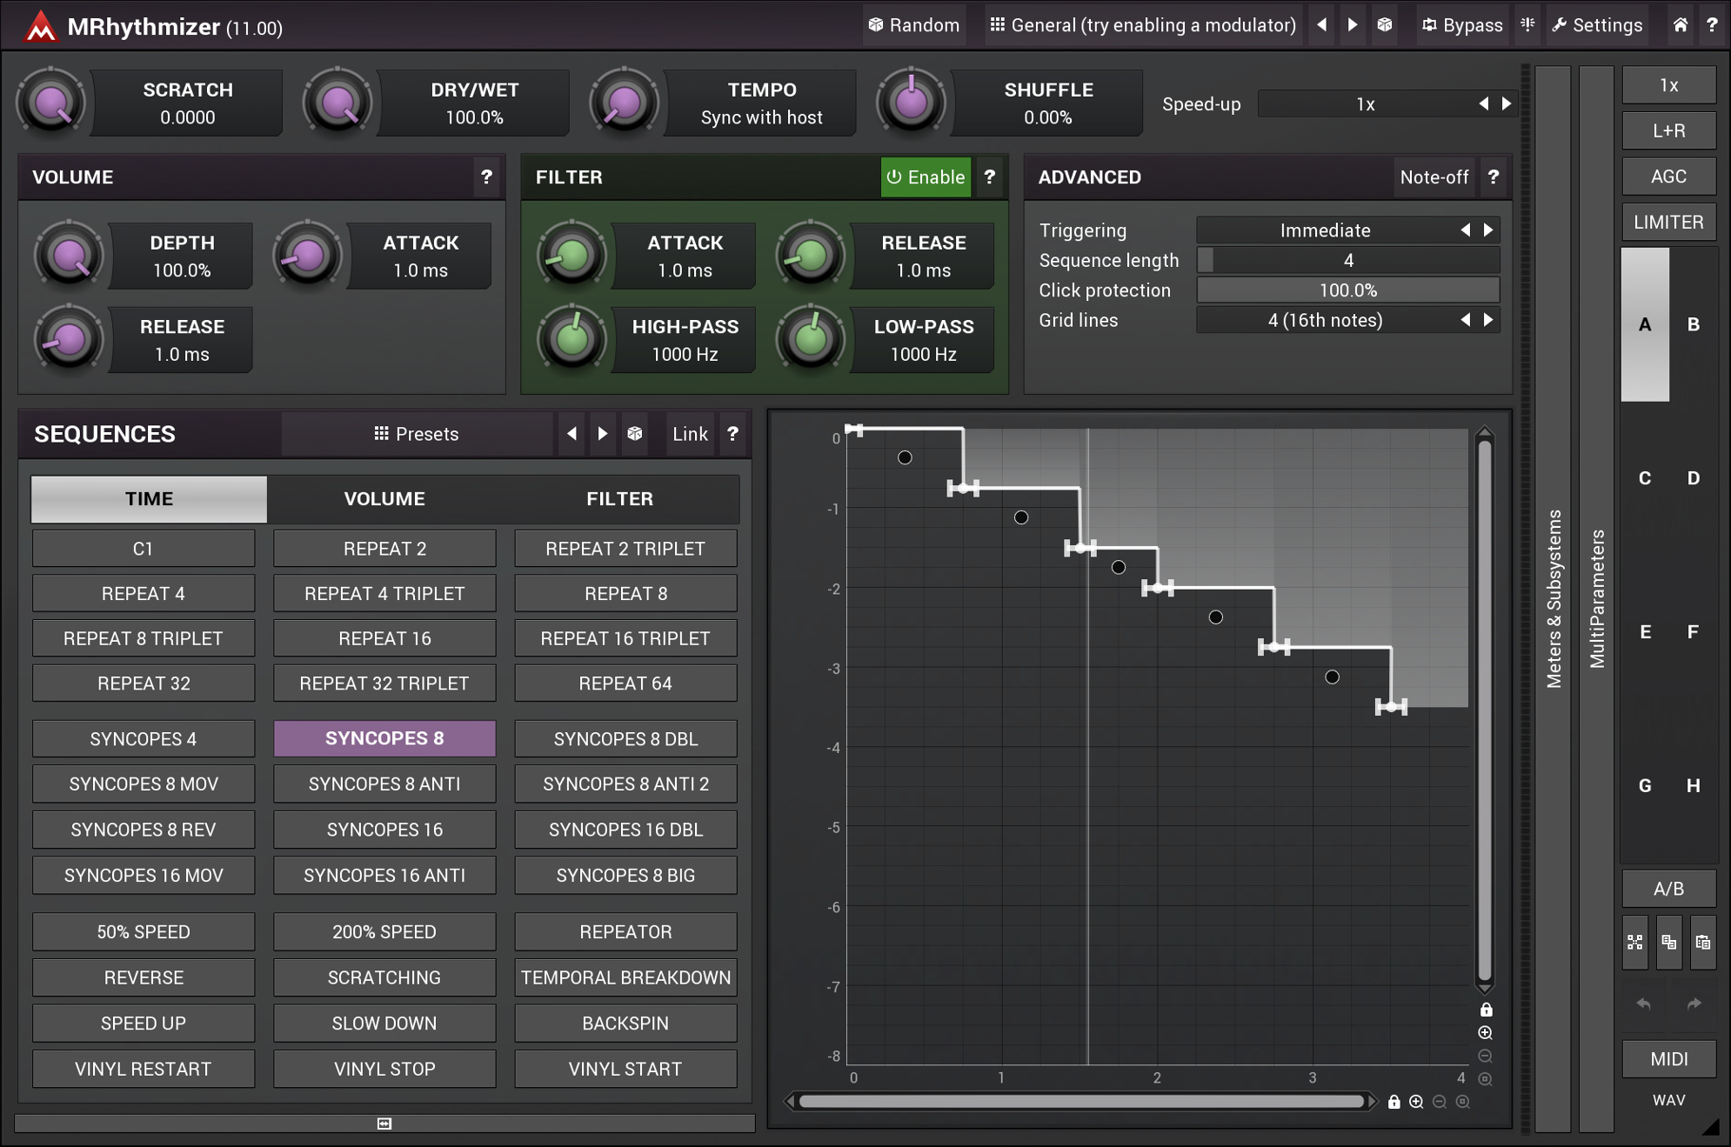Switch to the TIME tab
The width and height of the screenshot is (1731, 1147).
click(149, 498)
